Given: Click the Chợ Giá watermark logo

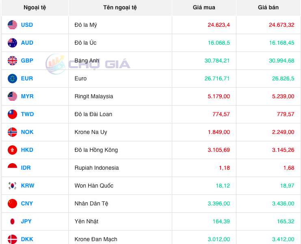Looking at the screenshot, I should coord(88,64).
